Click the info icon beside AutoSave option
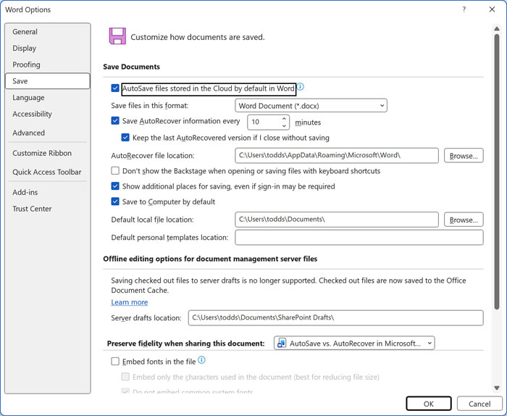Screen dimensions: 507x416 tap(301, 87)
